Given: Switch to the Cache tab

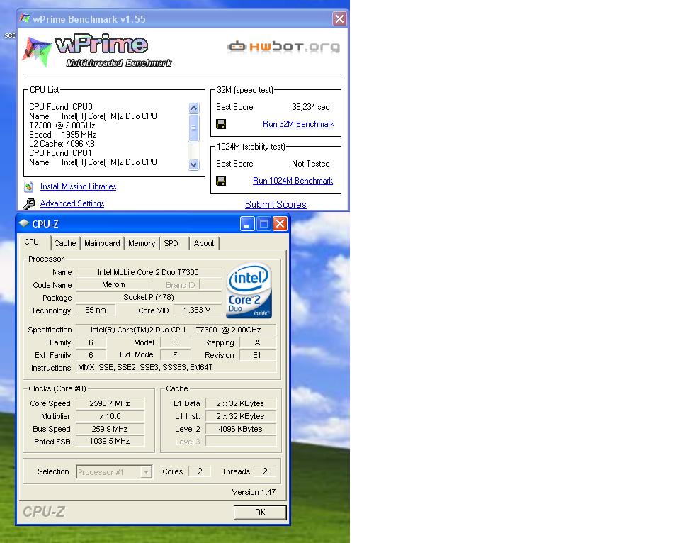Looking at the screenshot, I should point(65,244).
